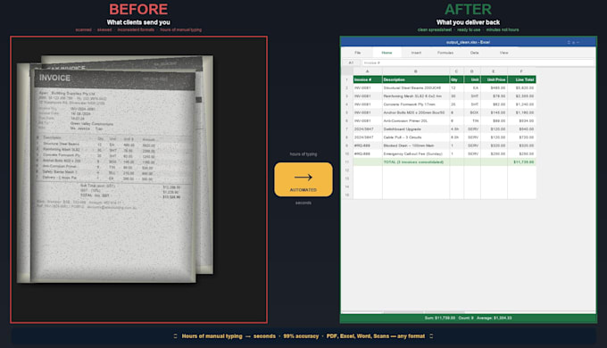Click the AFTER heading

pos(468,9)
